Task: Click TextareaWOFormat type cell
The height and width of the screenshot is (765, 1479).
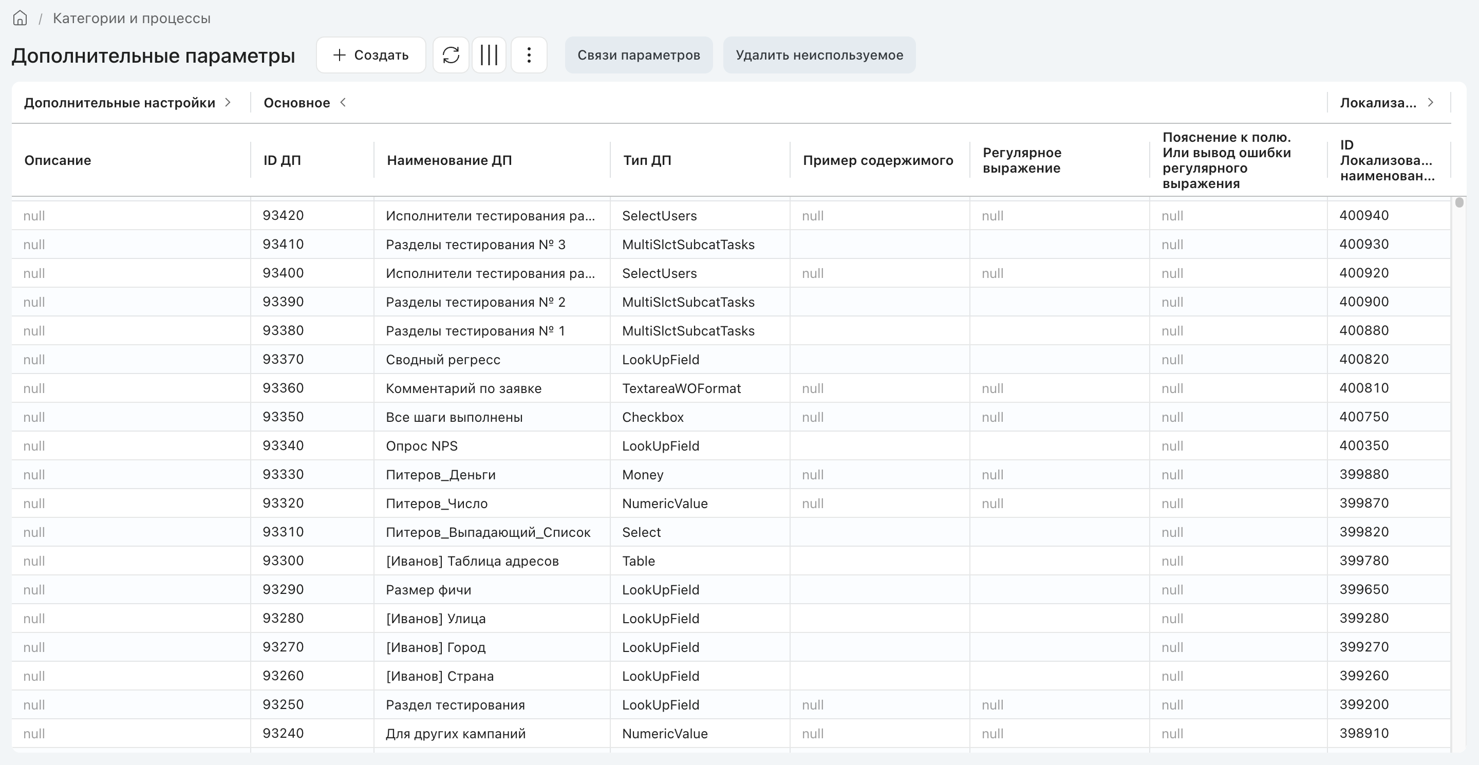Action: (x=700, y=388)
